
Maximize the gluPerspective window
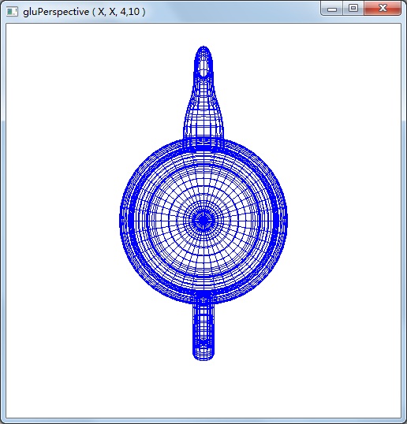click(353, 9)
